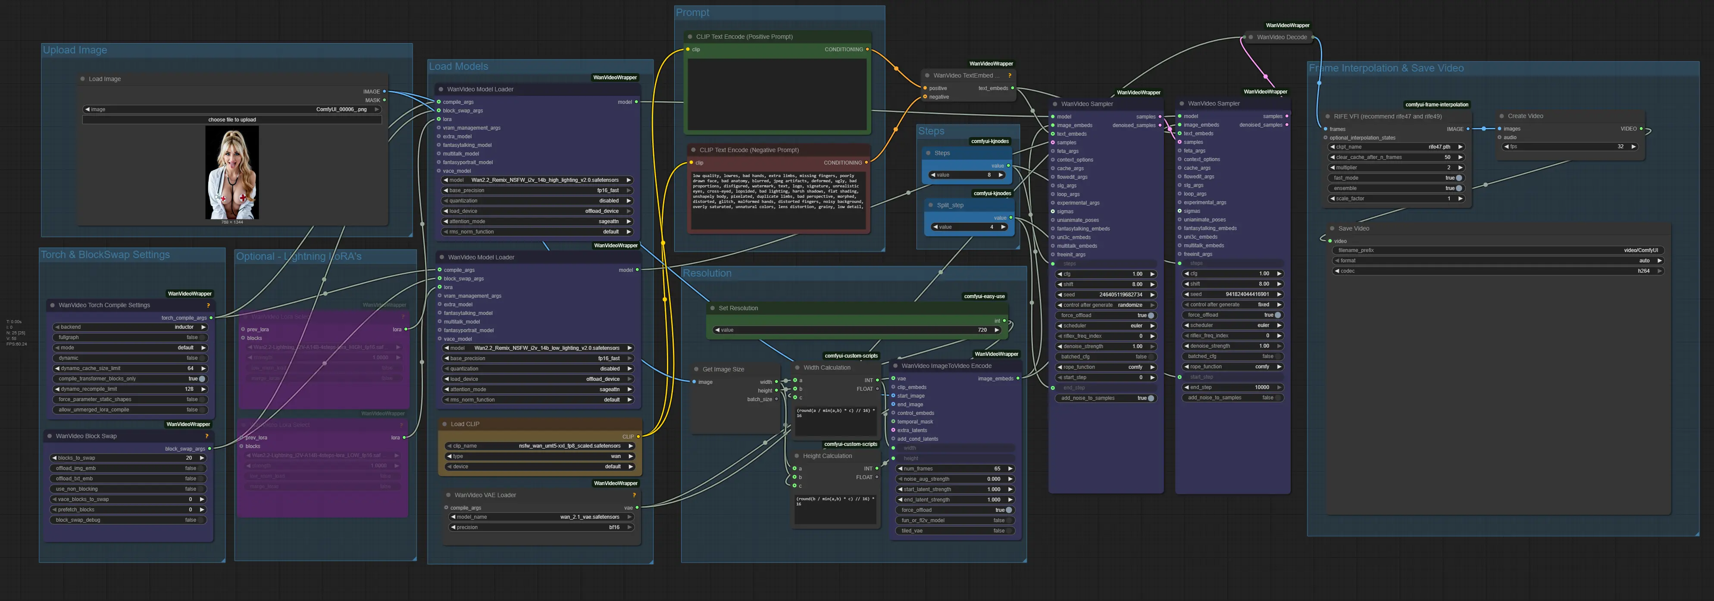The image size is (1714, 601).
Task: Click 'choose file to upload' button
Action: tap(231, 120)
